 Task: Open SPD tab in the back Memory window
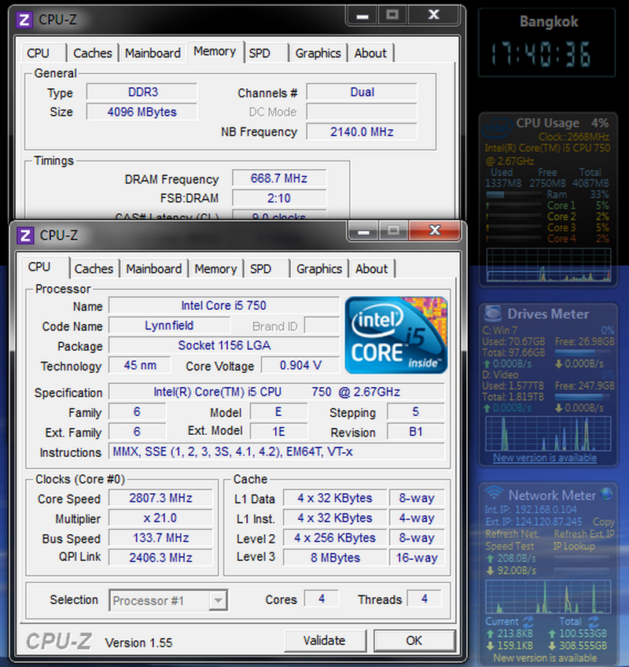(266, 53)
